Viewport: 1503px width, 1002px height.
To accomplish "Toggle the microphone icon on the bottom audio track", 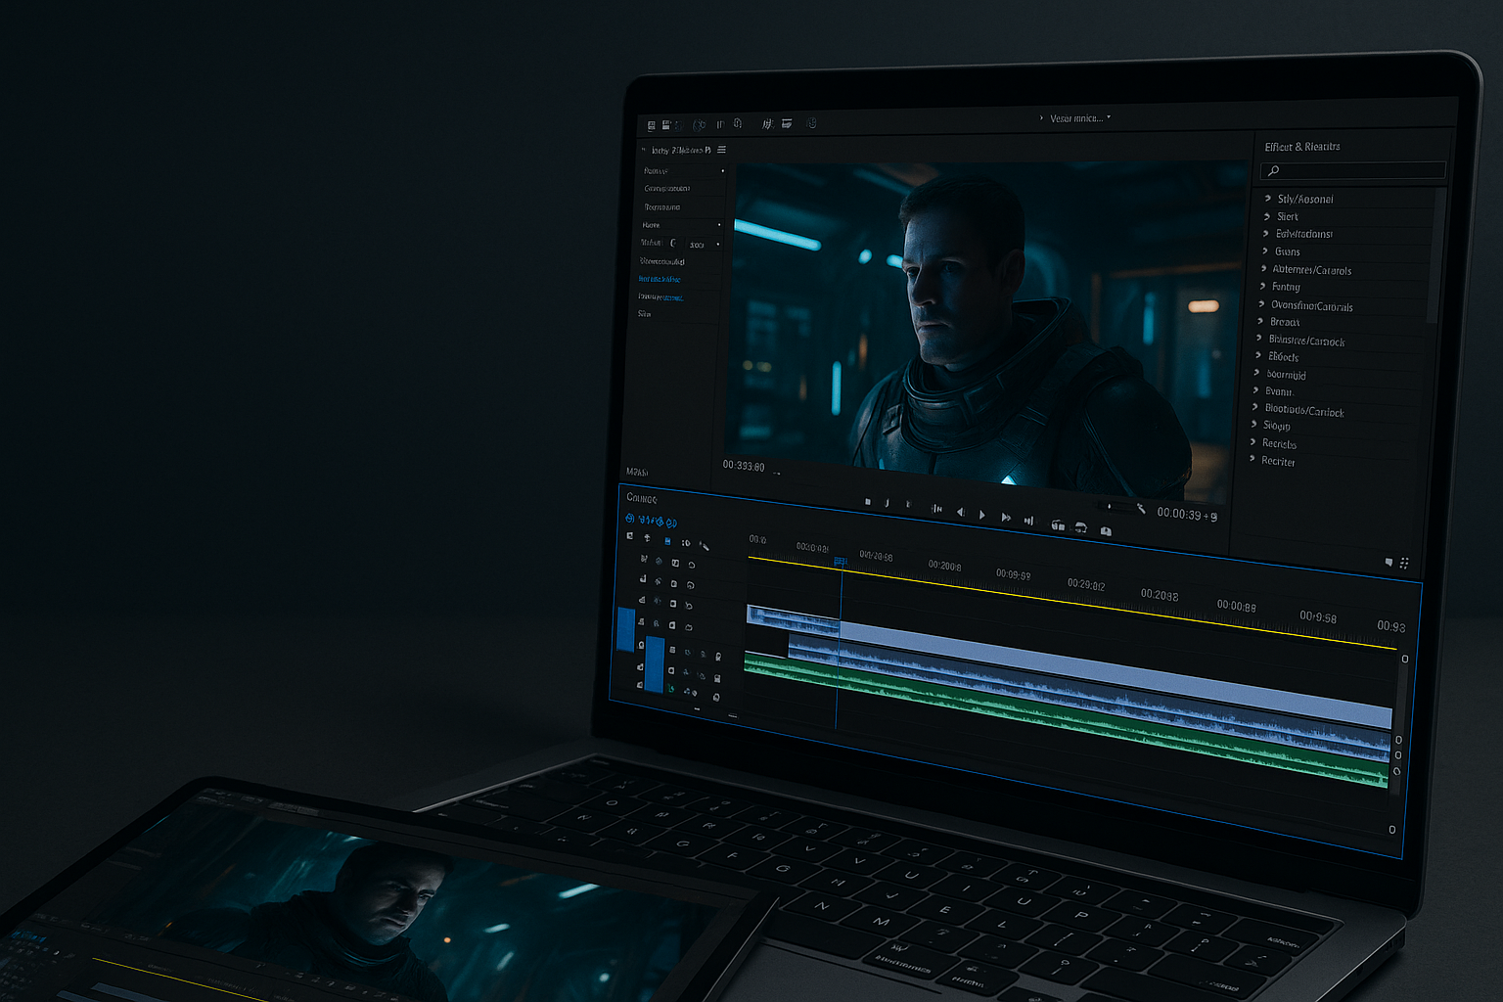I will pyautogui.click(x=716, y=698).
